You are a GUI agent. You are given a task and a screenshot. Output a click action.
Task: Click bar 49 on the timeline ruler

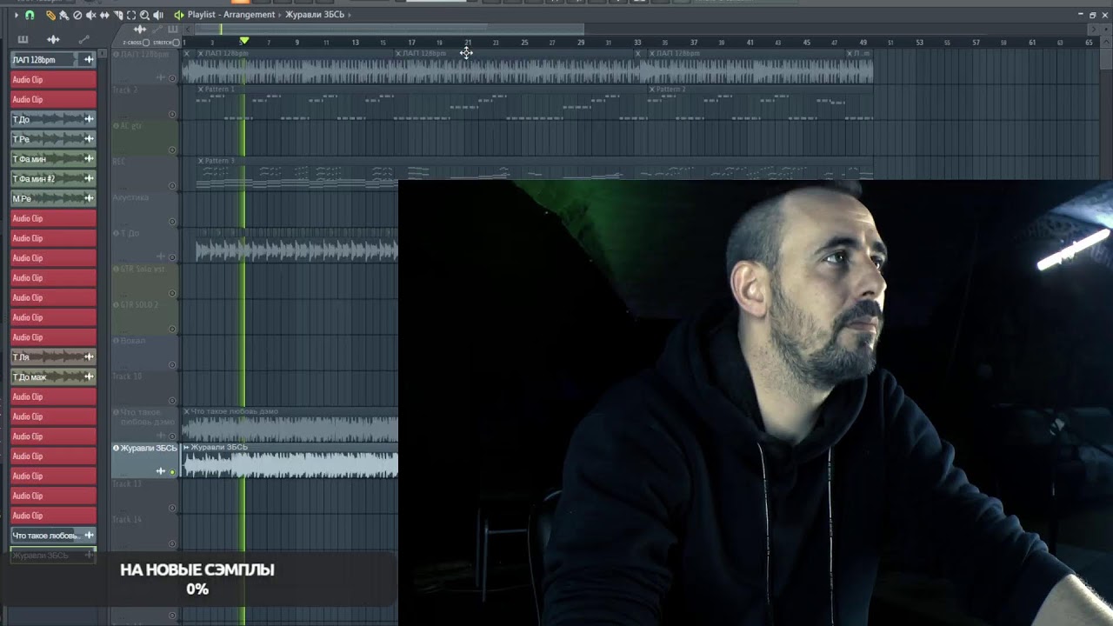[863, 42]
